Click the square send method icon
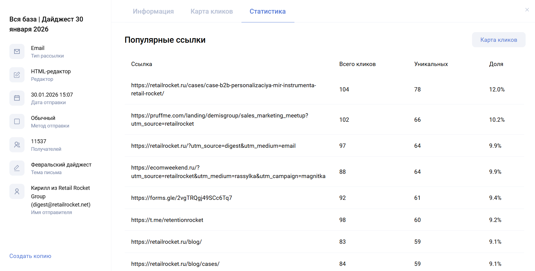535x271 pixels. [x=17, y=121]
